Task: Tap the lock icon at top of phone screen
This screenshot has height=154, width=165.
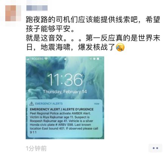Action: pos(65,59)
